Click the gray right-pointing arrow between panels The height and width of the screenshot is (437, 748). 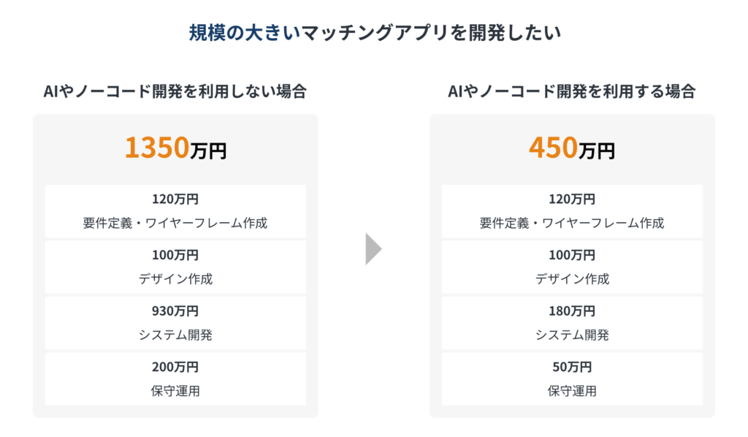tap(373, 249)
